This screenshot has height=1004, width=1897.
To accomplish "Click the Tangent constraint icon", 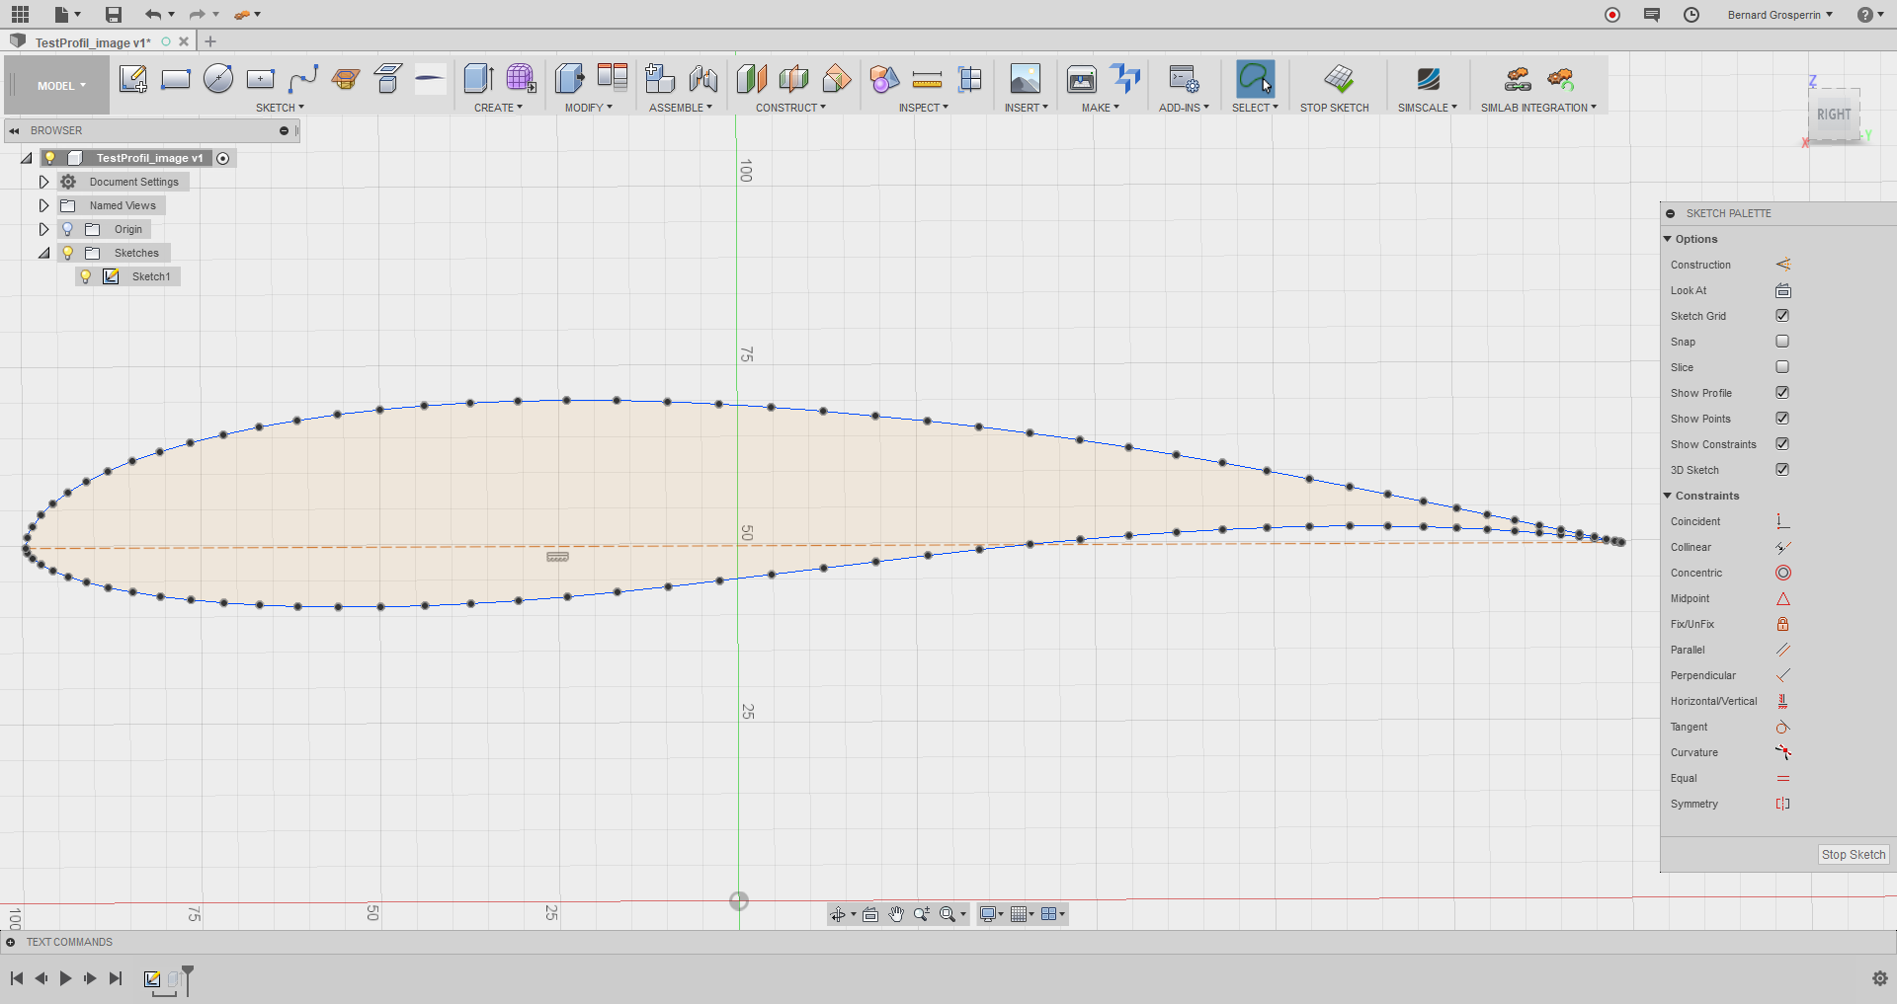I will (x=1782, y=728).
